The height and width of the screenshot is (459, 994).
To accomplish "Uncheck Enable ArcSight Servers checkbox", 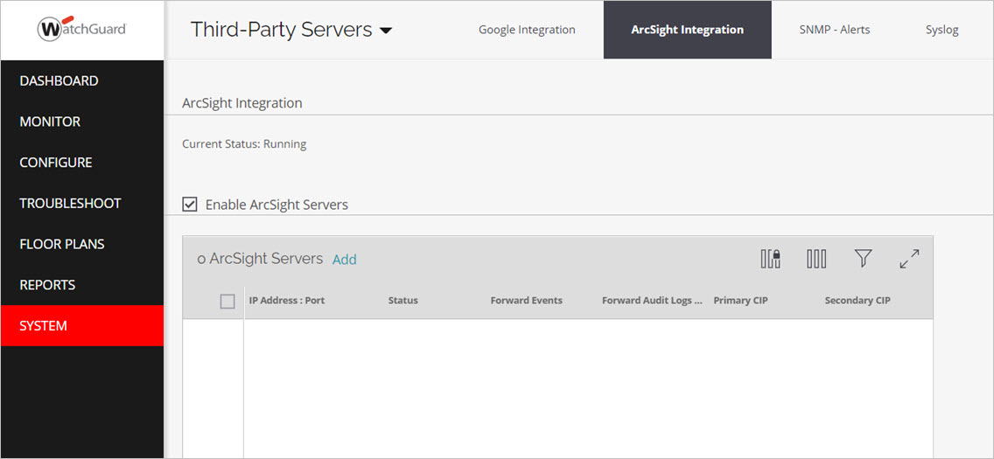I will [190, 205].
